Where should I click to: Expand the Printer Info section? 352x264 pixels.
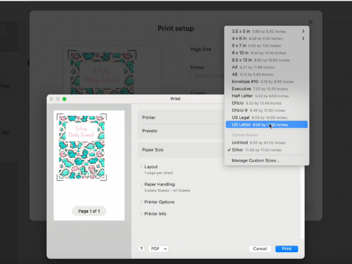[141, 213]
